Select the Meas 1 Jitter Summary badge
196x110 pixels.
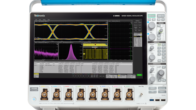(138, 42)
